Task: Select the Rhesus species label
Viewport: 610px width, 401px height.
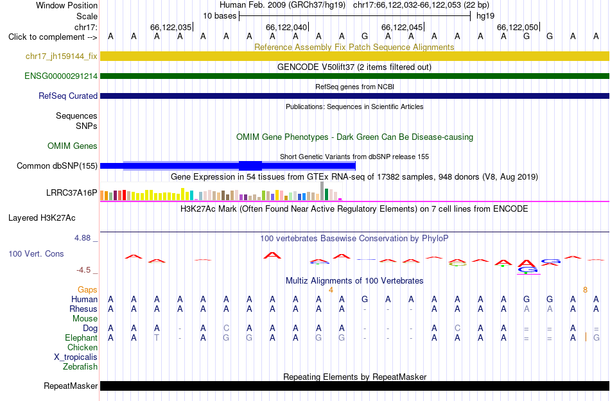Action: point(83,309)
